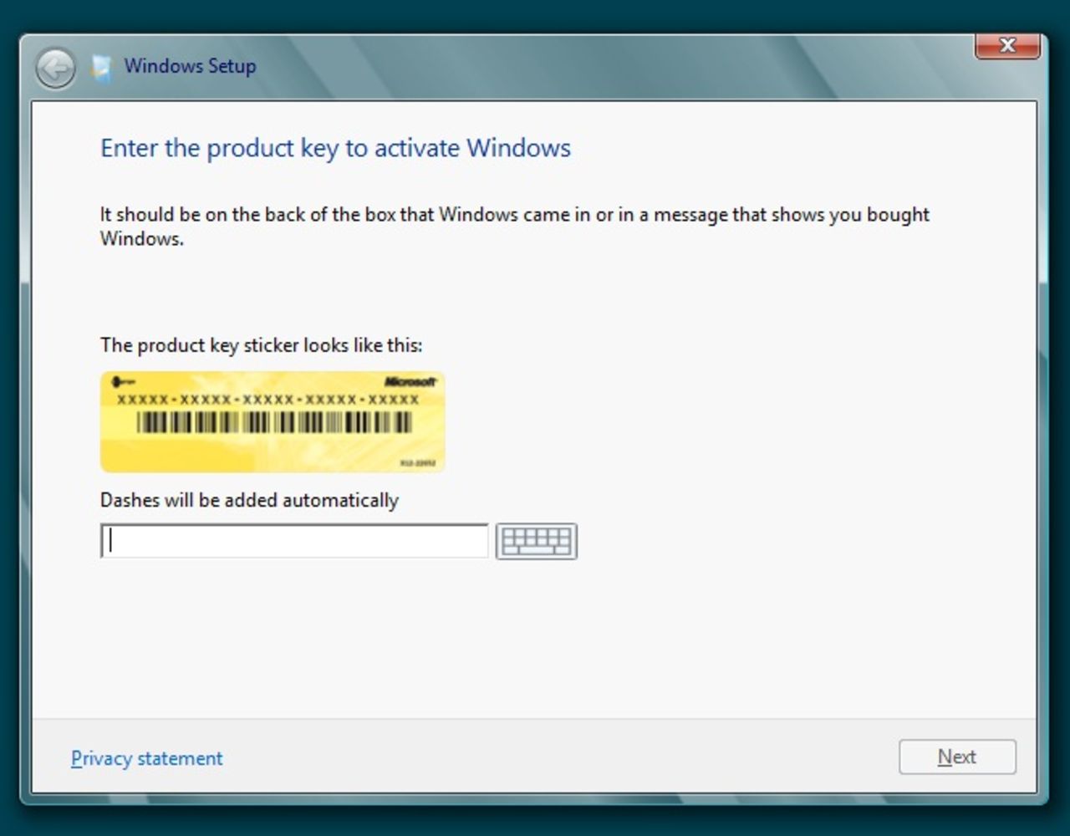
Task: Click the Next button
Action: tap(956, 757)
